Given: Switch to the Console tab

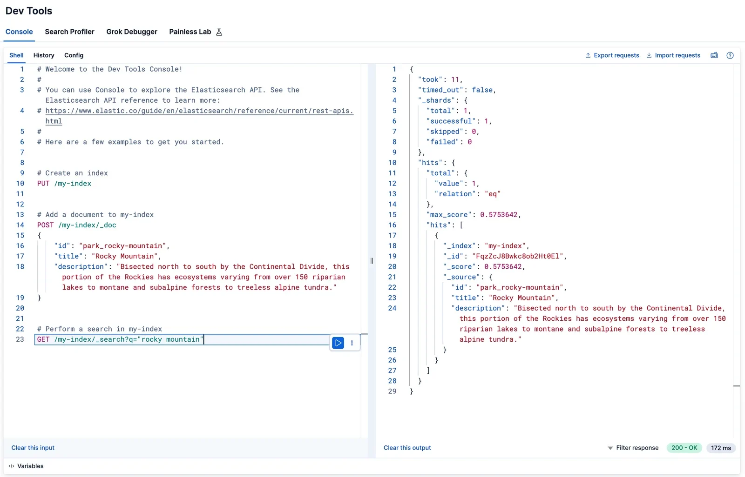Looking at the screenshot, I should (19, 32).
